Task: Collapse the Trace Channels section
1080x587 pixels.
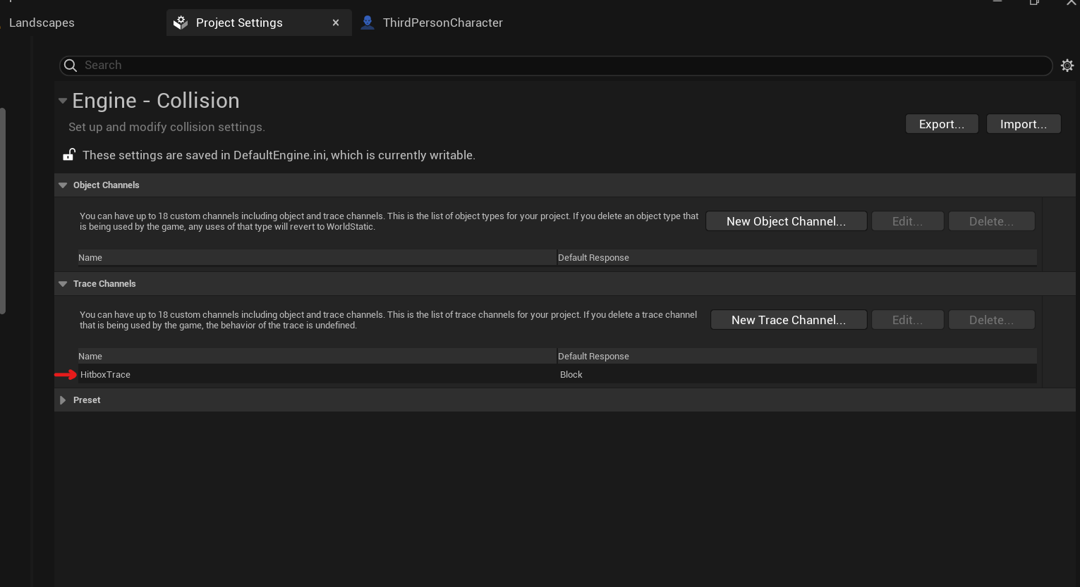Action: pos(63,283)
